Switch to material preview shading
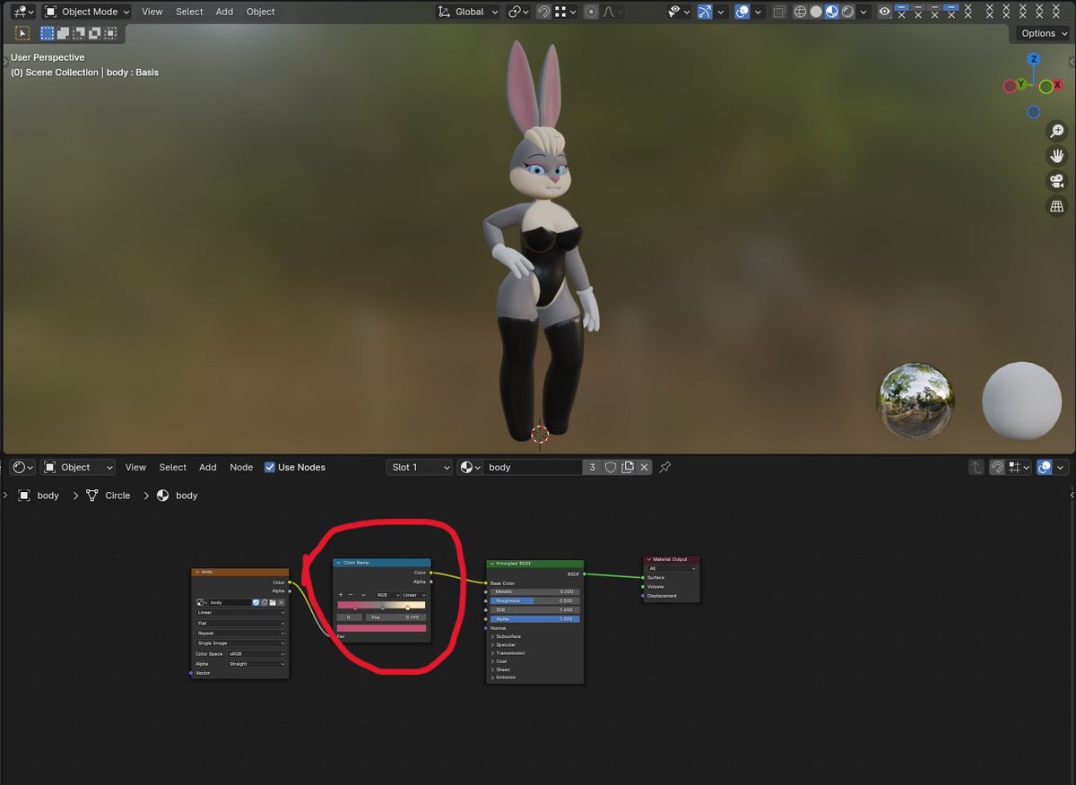The image size is (1076, 785). tap(831, 12)
